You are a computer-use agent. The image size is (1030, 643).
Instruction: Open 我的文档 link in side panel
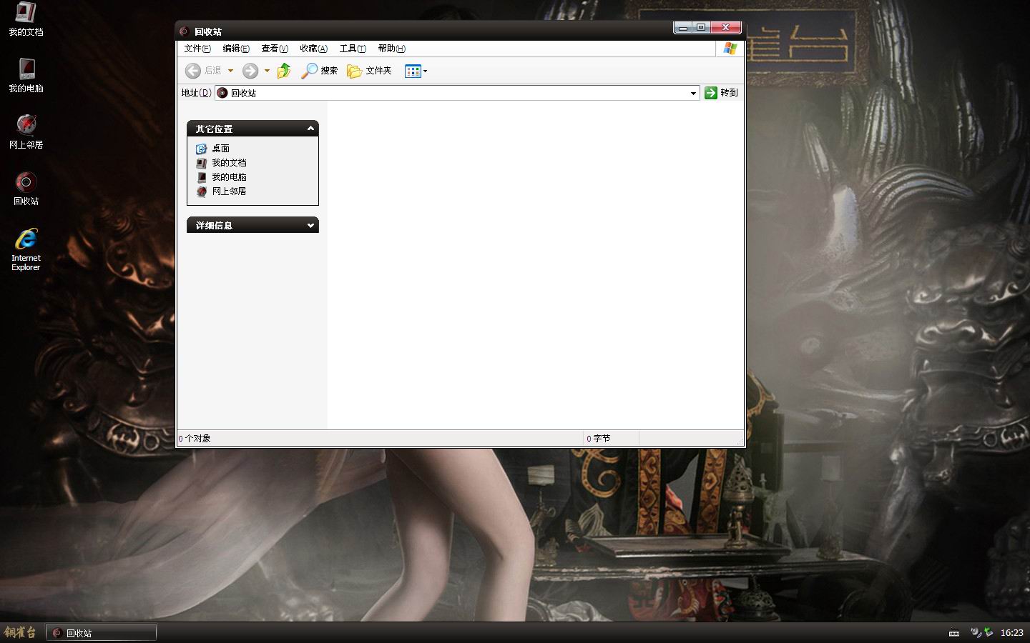coord(221,163)
